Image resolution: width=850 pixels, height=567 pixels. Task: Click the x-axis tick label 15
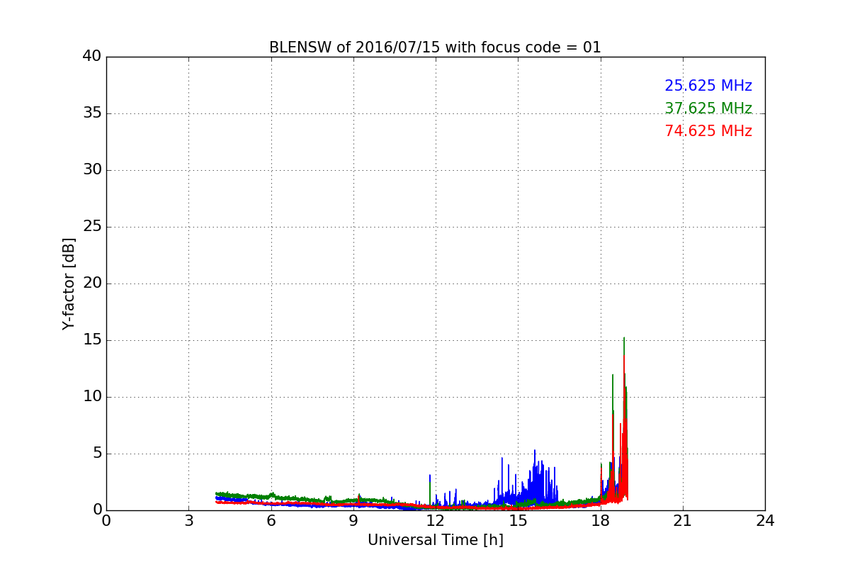click(518, 521)
